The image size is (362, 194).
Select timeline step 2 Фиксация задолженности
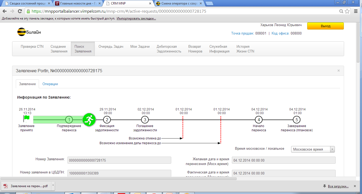pos(107,120)
